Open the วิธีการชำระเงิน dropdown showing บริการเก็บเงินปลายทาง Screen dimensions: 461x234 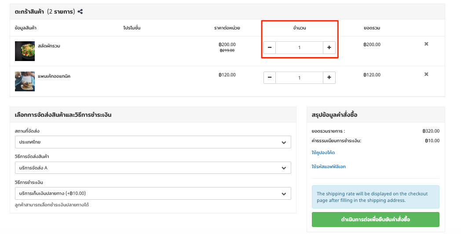click(x=153, y=194)
